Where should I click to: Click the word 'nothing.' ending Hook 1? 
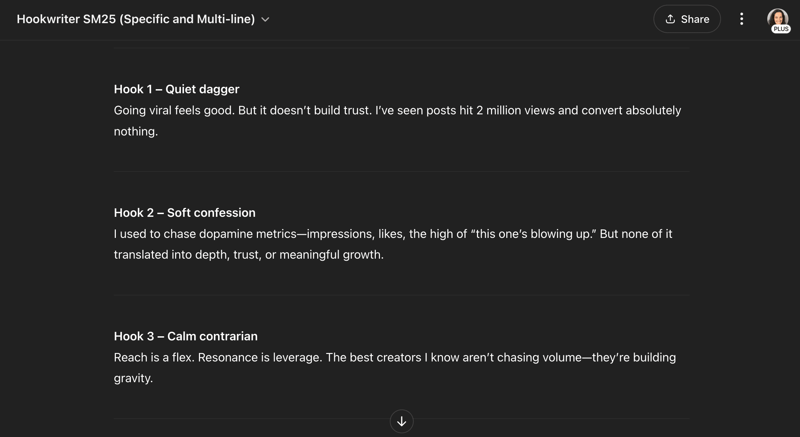click(136, 131)
